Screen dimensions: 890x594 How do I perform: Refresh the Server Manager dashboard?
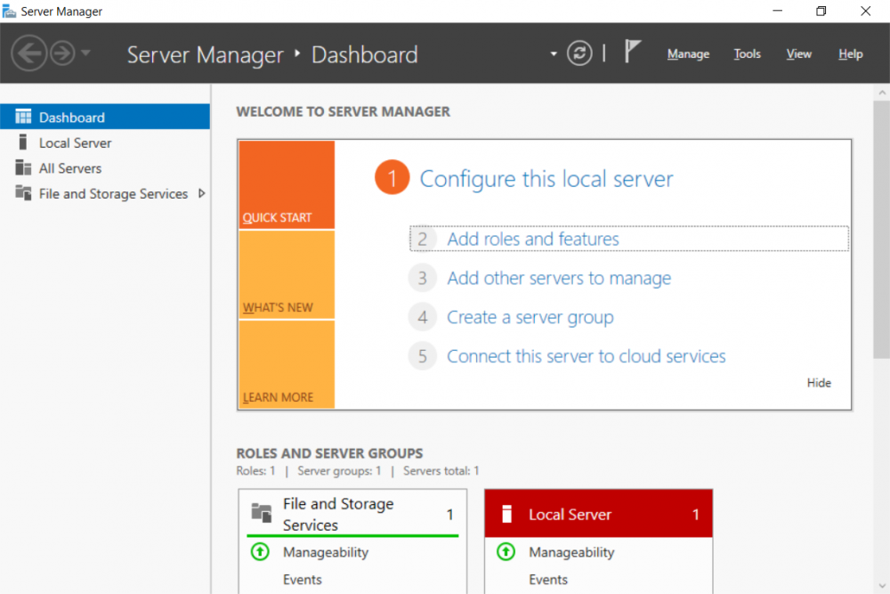tap(579, 53)
